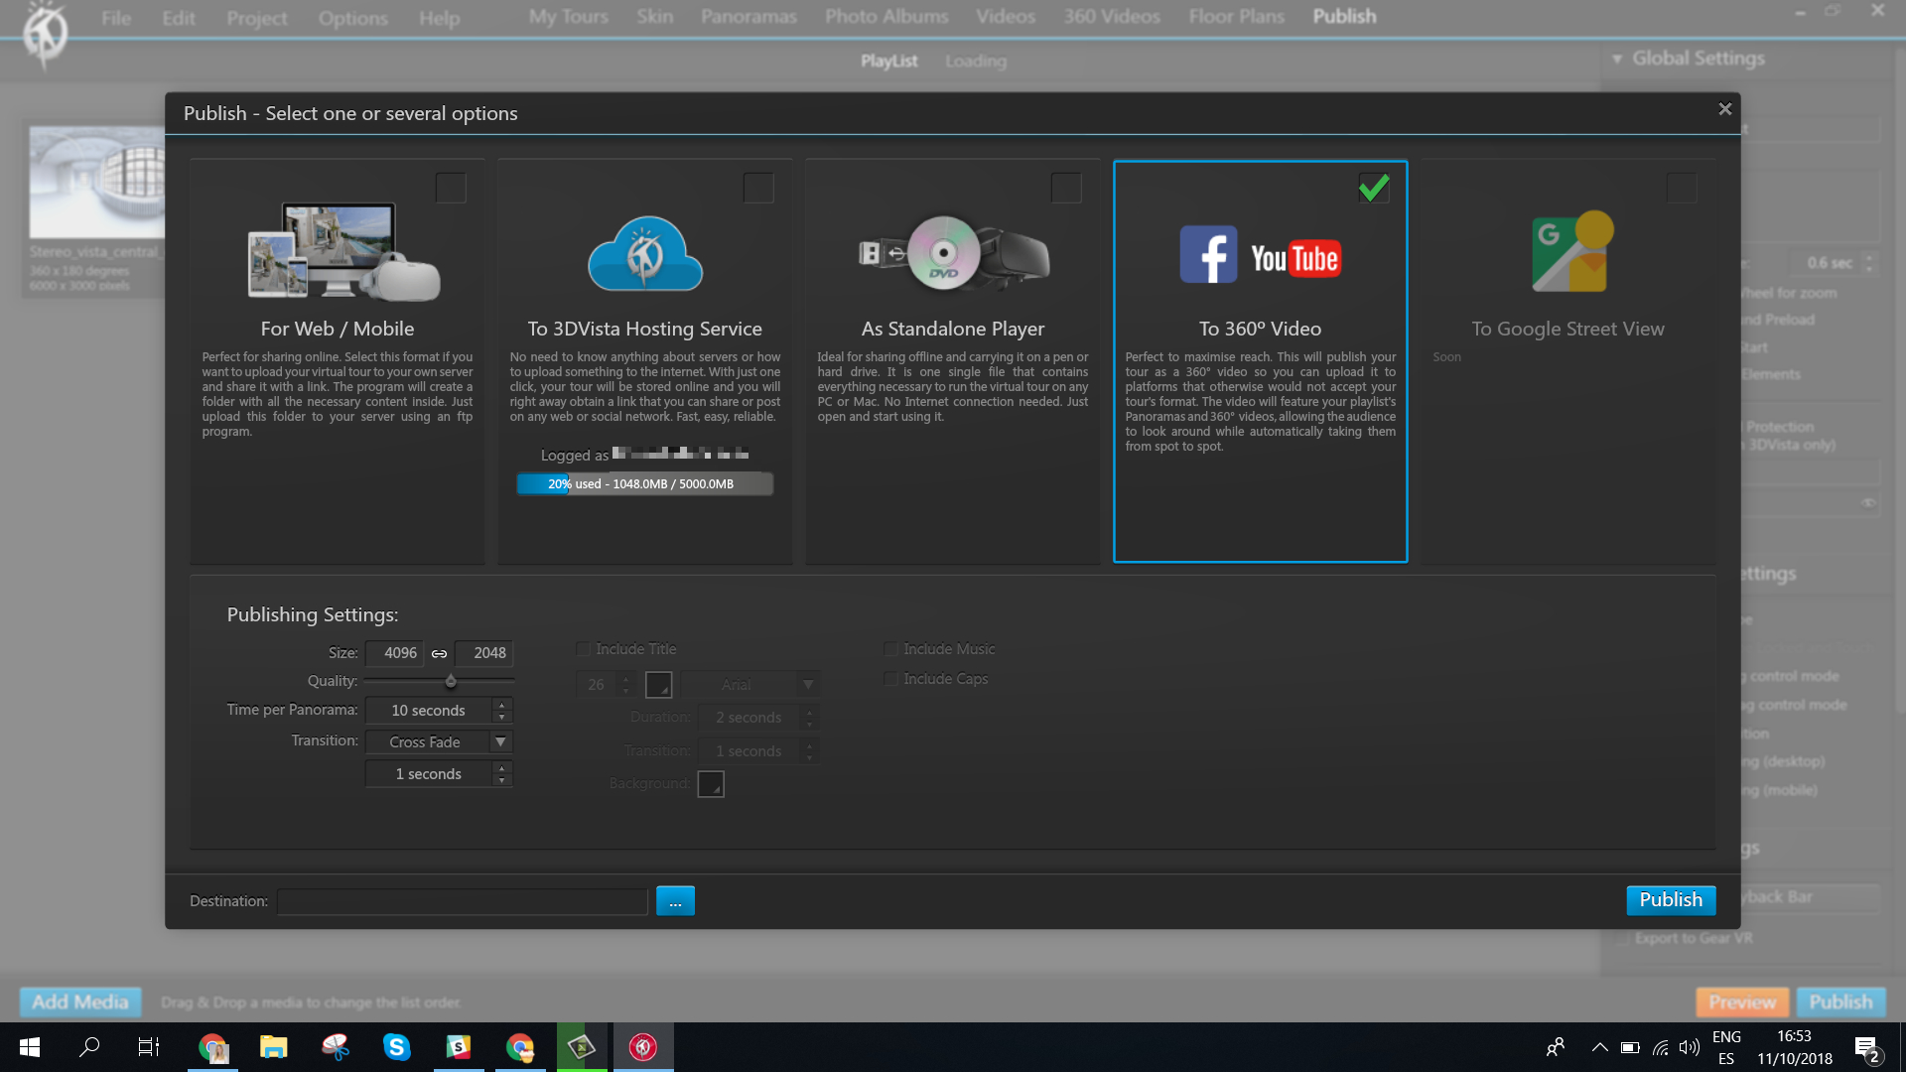Enable Include Music checkbox
This screenshot has width=1906, height=1072.
coord(891,649)
